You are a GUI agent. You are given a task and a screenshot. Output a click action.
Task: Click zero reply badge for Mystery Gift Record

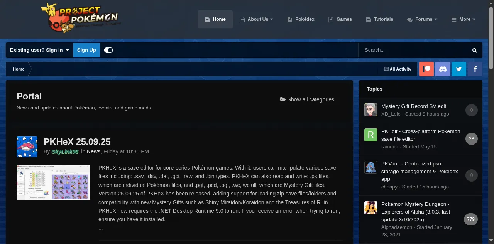click(x=472, y=110)
